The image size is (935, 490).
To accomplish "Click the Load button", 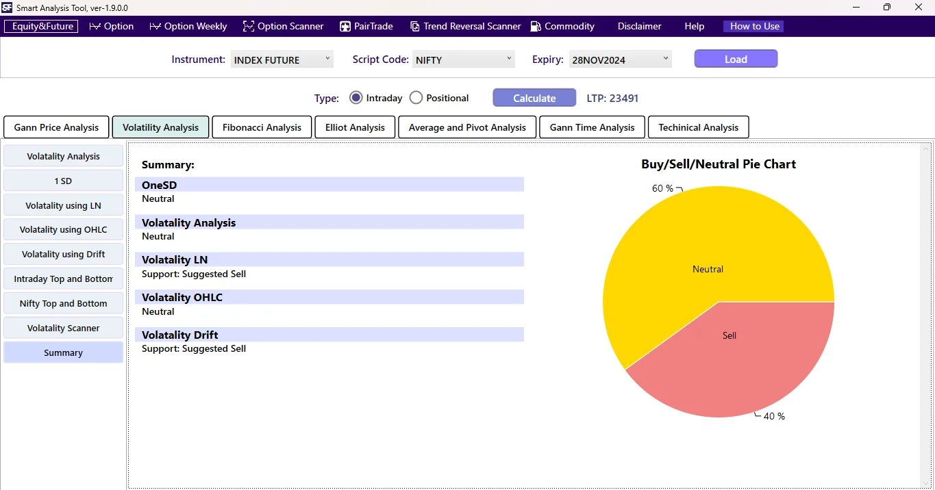I will (735, 59).
